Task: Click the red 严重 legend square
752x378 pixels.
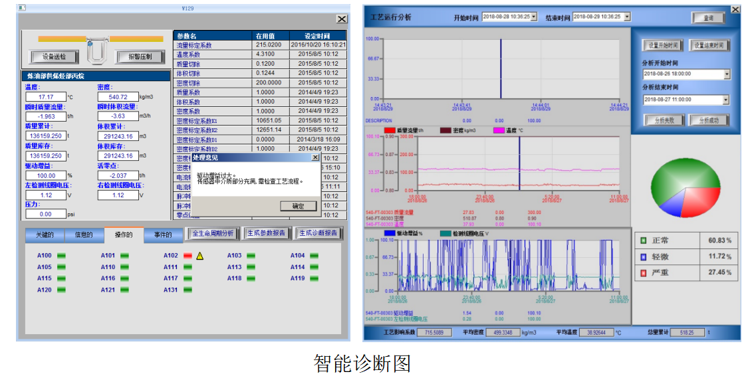Action: pyautogui.click(x=643, y=272)
